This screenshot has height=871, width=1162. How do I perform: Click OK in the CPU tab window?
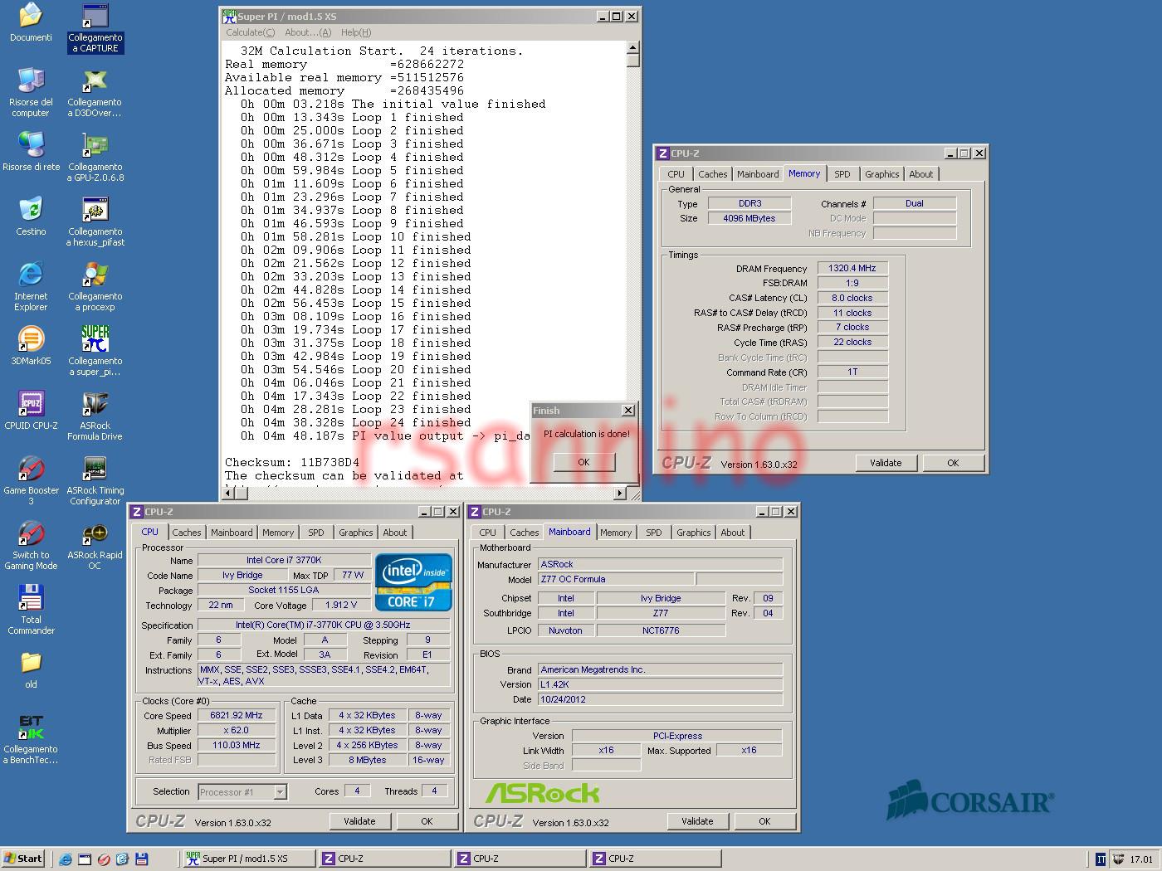coord(427,821)
